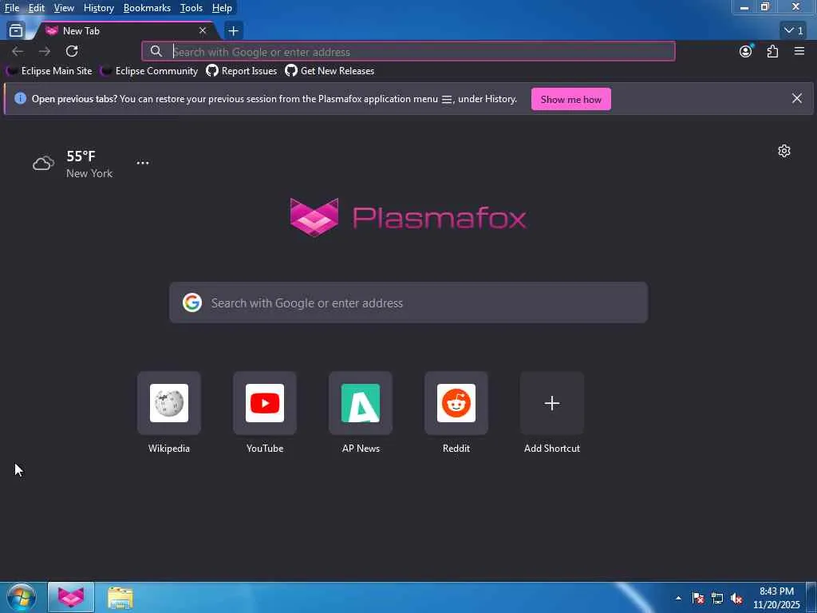The image size is (817, 613).
Task: Click the Google G icon in search box
Action: pyautogui.click(x=192, y=303)
